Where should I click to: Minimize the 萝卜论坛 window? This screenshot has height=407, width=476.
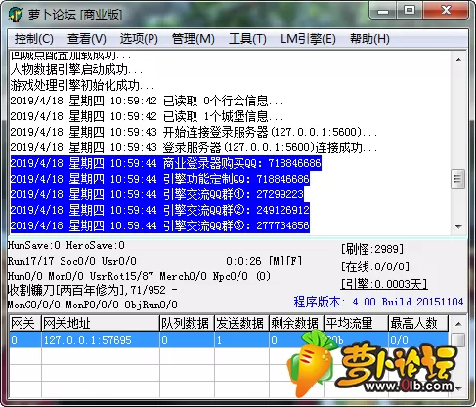click(x=383, y=11)
